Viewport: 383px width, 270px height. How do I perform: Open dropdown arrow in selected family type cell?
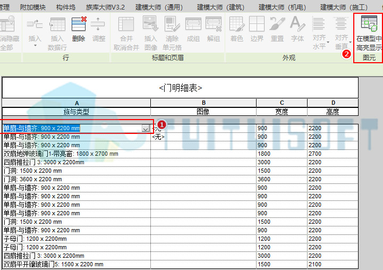click(146, 128)
